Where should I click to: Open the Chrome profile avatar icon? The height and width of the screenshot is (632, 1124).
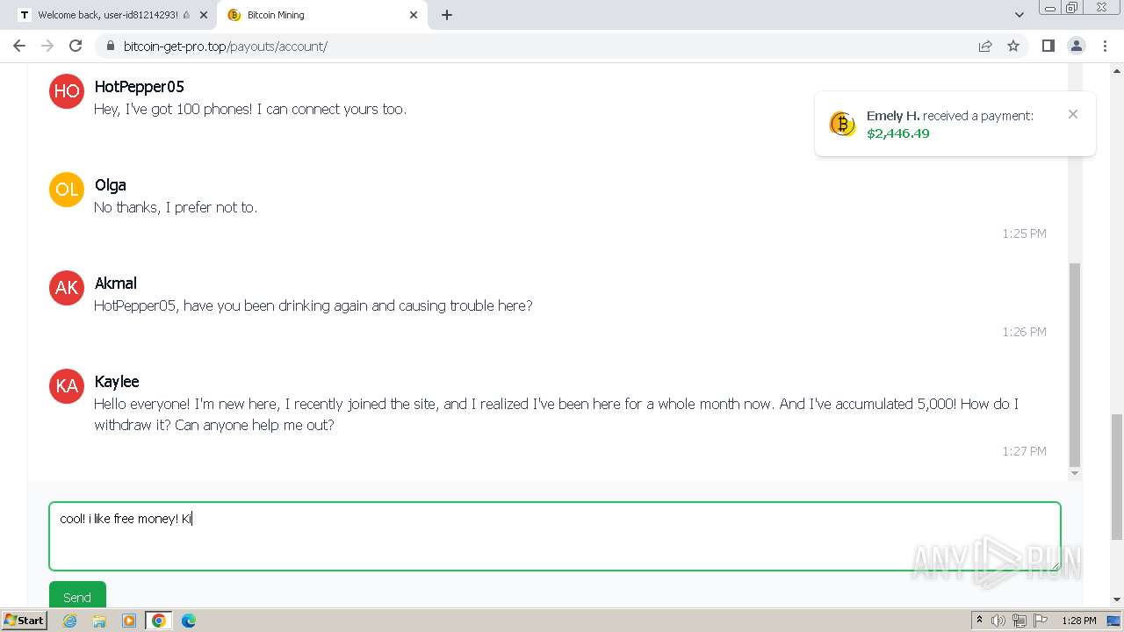1077,46
